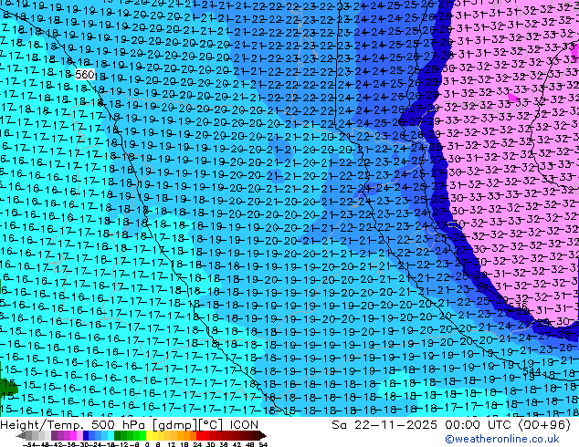This screenshot has width=579, height=447.
Task: Select the dark blue legend swatch at -30
Action: coord(86,436)
